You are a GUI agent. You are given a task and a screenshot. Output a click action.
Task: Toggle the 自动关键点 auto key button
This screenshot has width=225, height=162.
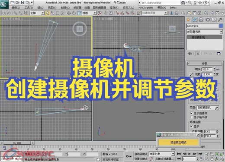tap(141, 154)
